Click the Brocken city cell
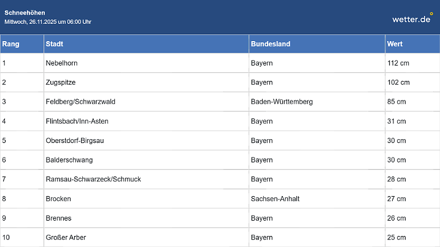Screen dimensions: 440x247 [x=58, y=199]
